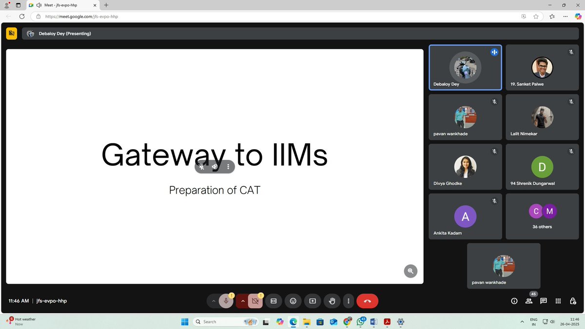Open Windows Start menu
Viewport: 585px width, 329px height.
(x=185, y=322)
